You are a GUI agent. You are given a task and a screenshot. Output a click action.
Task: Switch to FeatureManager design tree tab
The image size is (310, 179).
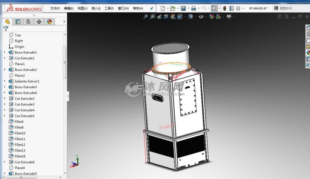[8, 21]
